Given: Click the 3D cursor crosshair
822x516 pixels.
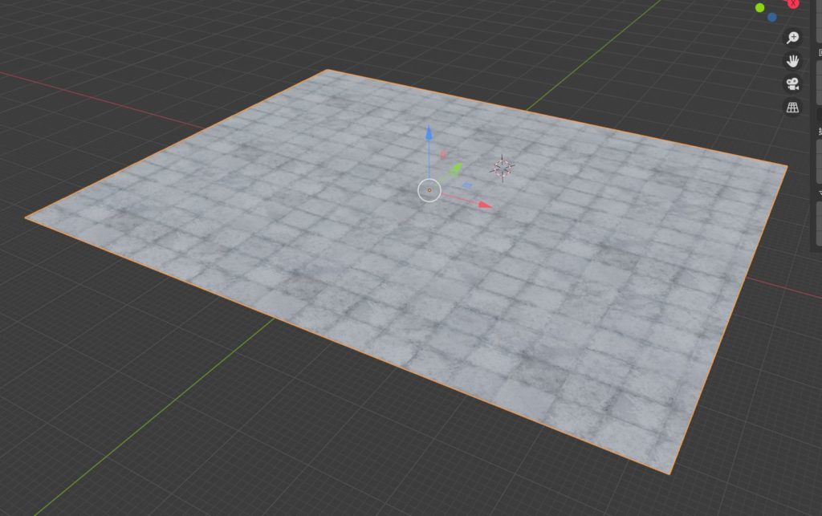Looking at the screenshot, I should click(x=503, y=168).
